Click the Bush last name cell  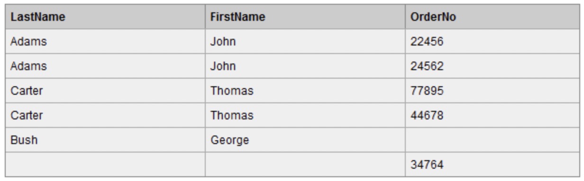pyautogui.click(x=105, y=140)
